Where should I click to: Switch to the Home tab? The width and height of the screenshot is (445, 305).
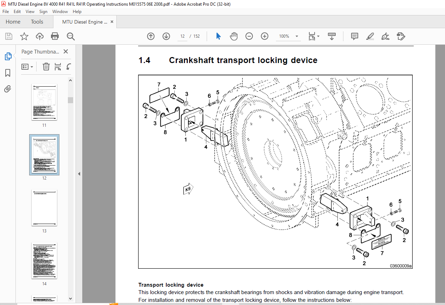(x=13, y=22)
